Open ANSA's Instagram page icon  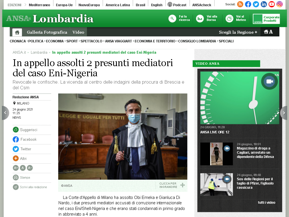(x=279, y=4)
